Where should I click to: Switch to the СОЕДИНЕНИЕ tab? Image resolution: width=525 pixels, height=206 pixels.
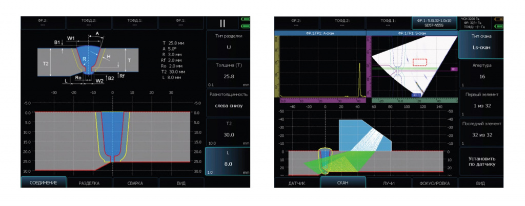click(x=44, y=183)
